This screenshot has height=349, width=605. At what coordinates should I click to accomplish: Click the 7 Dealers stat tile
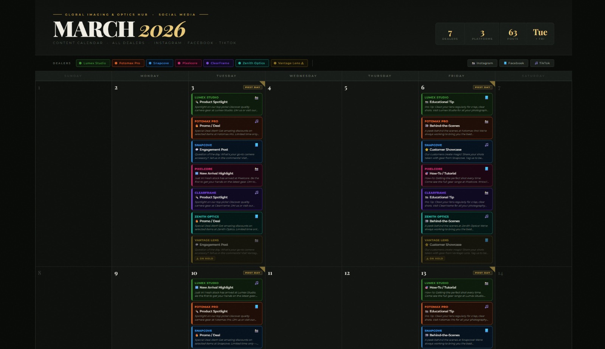[450, 34]
